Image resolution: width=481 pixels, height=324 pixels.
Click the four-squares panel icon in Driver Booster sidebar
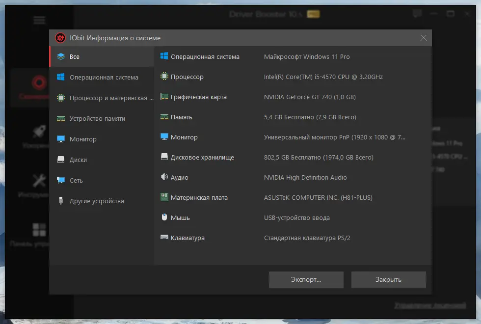pos(39,230)
